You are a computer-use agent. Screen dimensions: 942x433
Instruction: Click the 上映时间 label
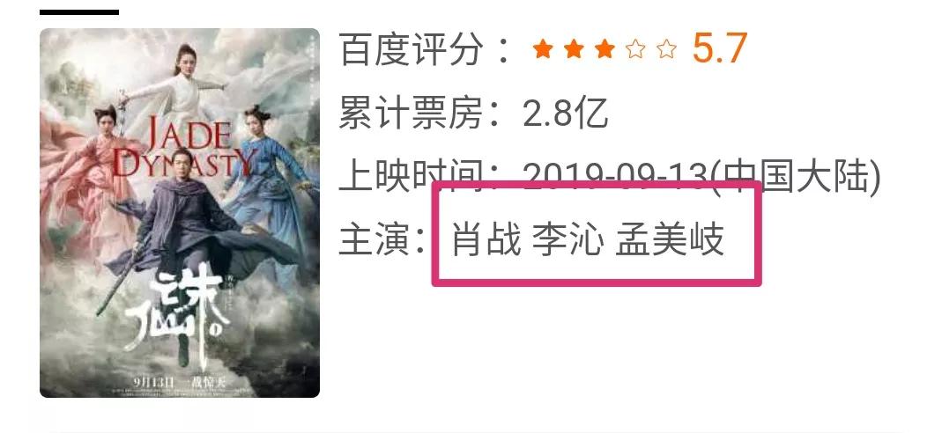pos(411,176)
